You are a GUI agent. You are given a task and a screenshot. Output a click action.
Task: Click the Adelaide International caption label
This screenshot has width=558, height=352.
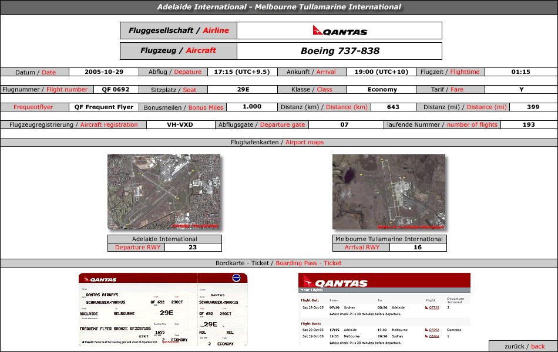164,239
